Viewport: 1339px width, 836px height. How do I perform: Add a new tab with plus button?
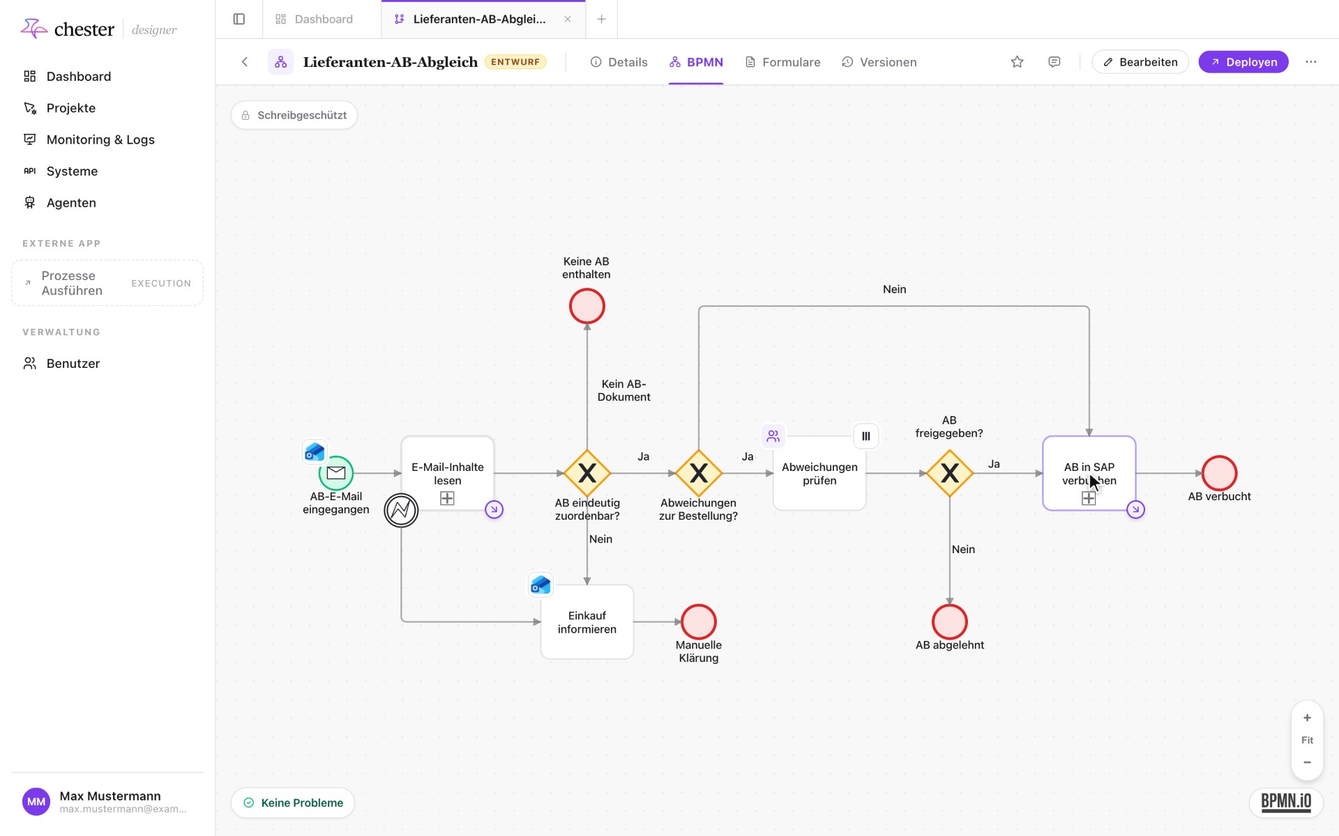point(601,19)
